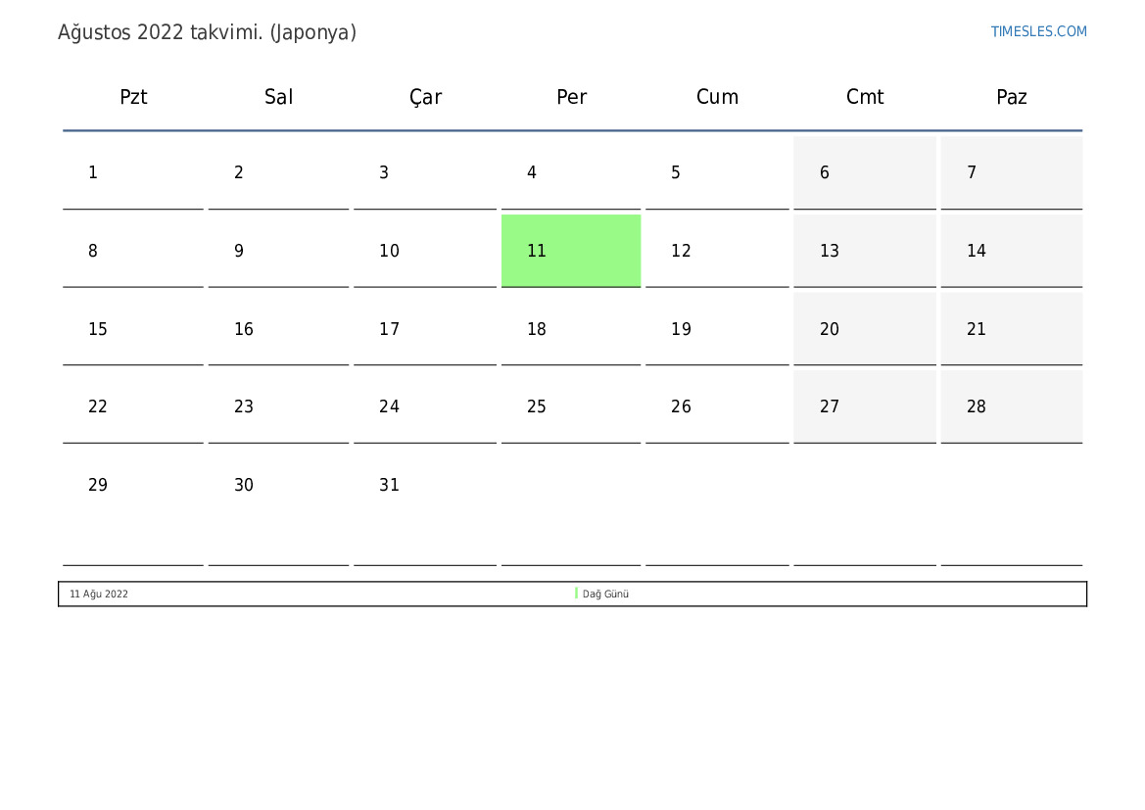
Task: Click the Çar weekday header
Action: coord(425,97)
